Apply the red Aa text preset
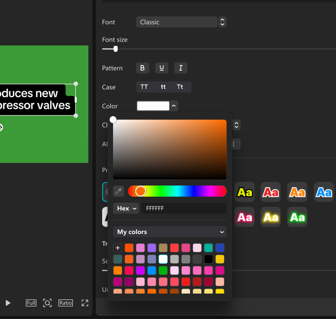Viewport: 336px width, 319px height. (271, 192)
